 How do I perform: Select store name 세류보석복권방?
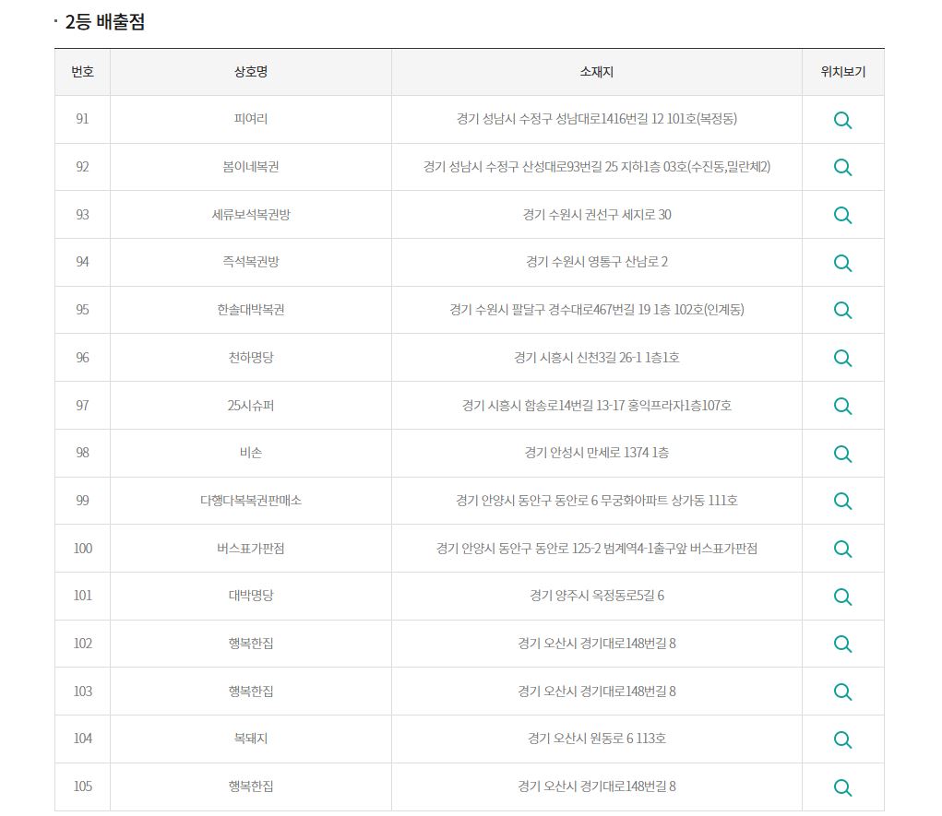(x=251, y=214)
